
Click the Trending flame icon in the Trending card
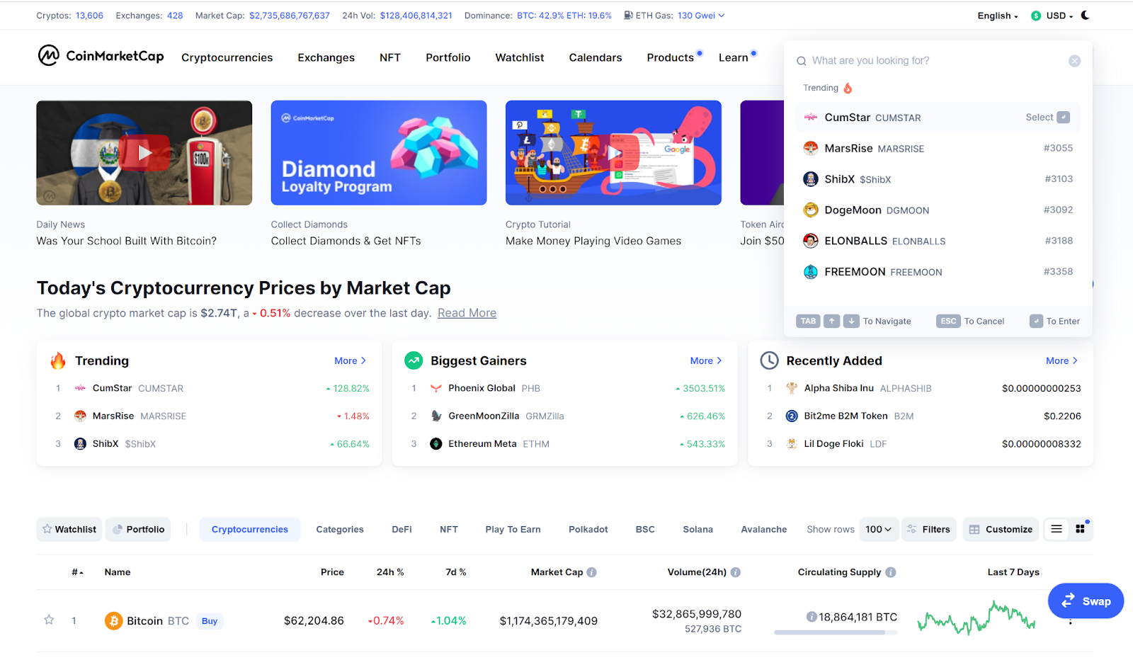[x=58, y=360]
